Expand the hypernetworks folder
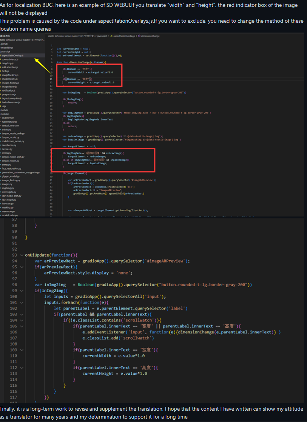 pos(9,122)
